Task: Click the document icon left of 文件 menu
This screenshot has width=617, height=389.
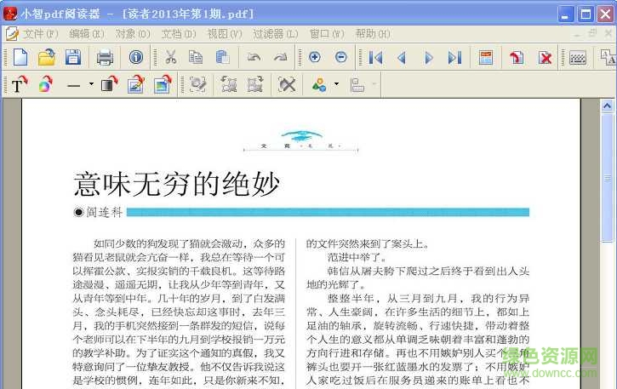Action: [x=12, y=34]
